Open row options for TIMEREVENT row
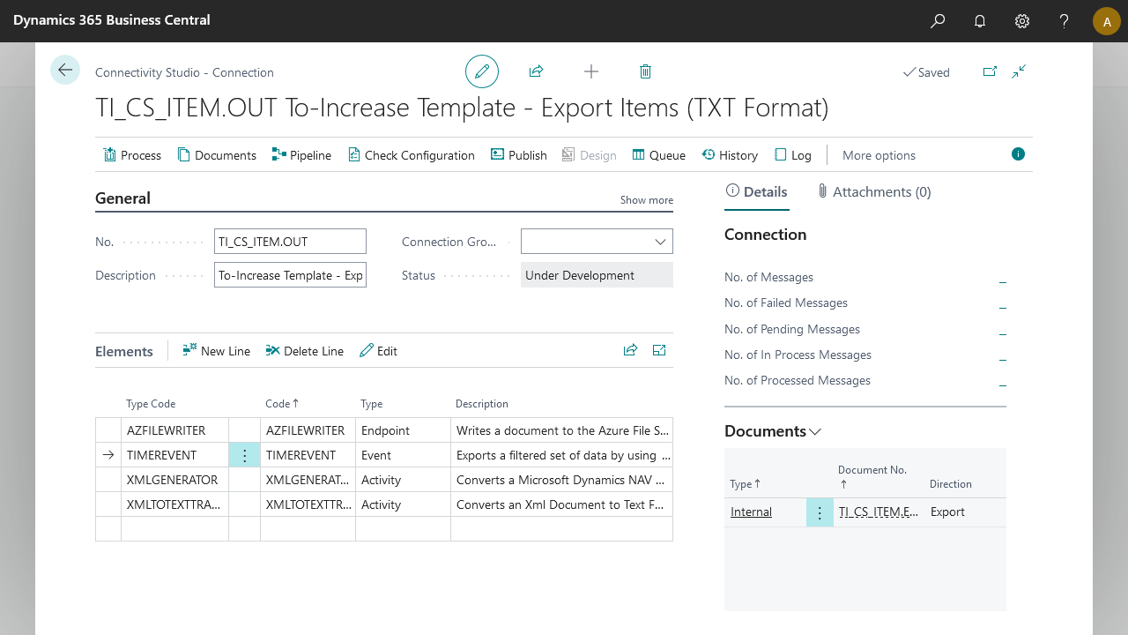The image size is (1128, 635). point(245,455)
